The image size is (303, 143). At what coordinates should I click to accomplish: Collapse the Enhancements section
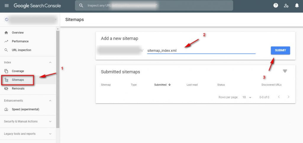click(x=50, y=101)
